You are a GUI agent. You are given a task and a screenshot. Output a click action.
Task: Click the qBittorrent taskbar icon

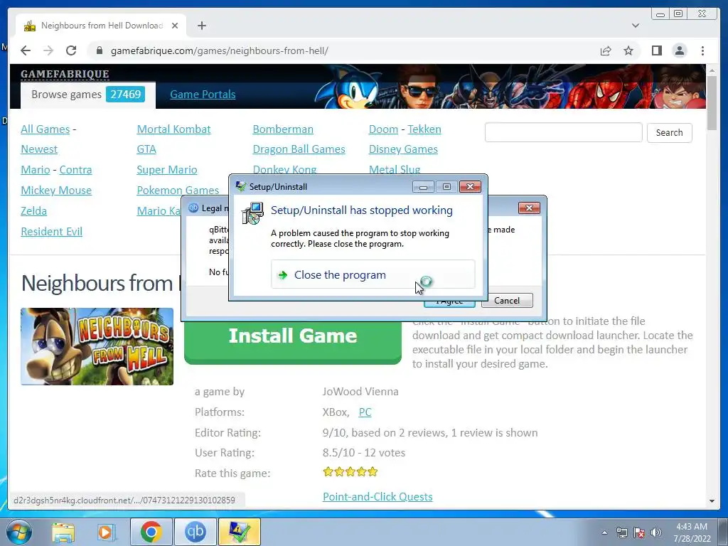tap(195, 532)
